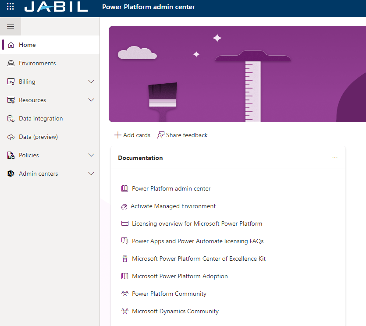Open Activate Managed Environment link
The height and width of the screenshot is (326, 366).
pyautogui.click(x=173, y=206)
